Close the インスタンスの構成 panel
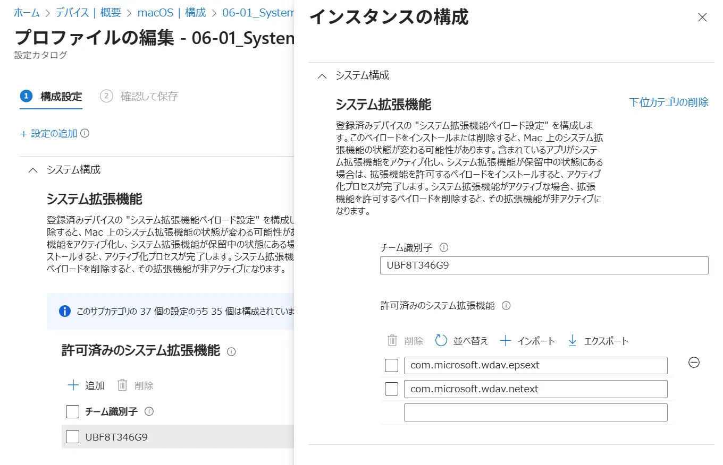Image resolution: width=723 pixels, height=465 pixels. [x=702, y=18]
